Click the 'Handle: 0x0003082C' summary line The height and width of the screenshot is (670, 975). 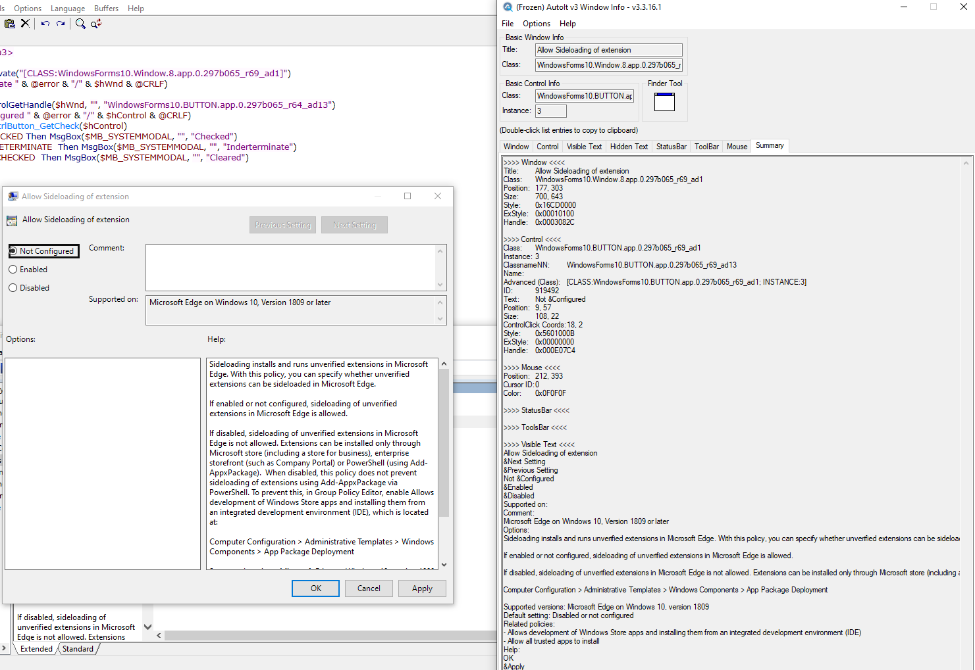pyautogui.click(x=539, y=222)
